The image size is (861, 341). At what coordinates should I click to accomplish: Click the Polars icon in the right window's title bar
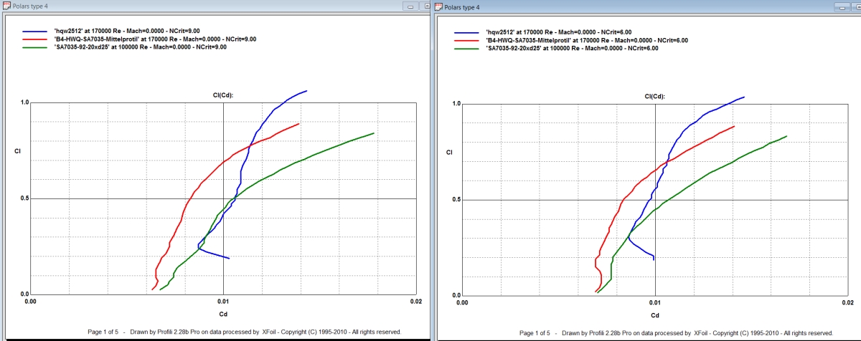pos(437,6)
